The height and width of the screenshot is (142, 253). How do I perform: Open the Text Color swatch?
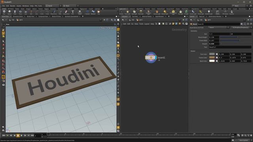coord(212,54)
